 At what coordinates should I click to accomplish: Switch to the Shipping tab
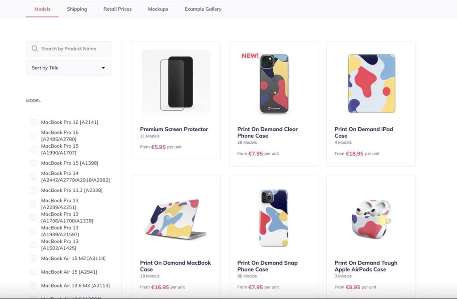pyautogui.click(x=77, y=9)
